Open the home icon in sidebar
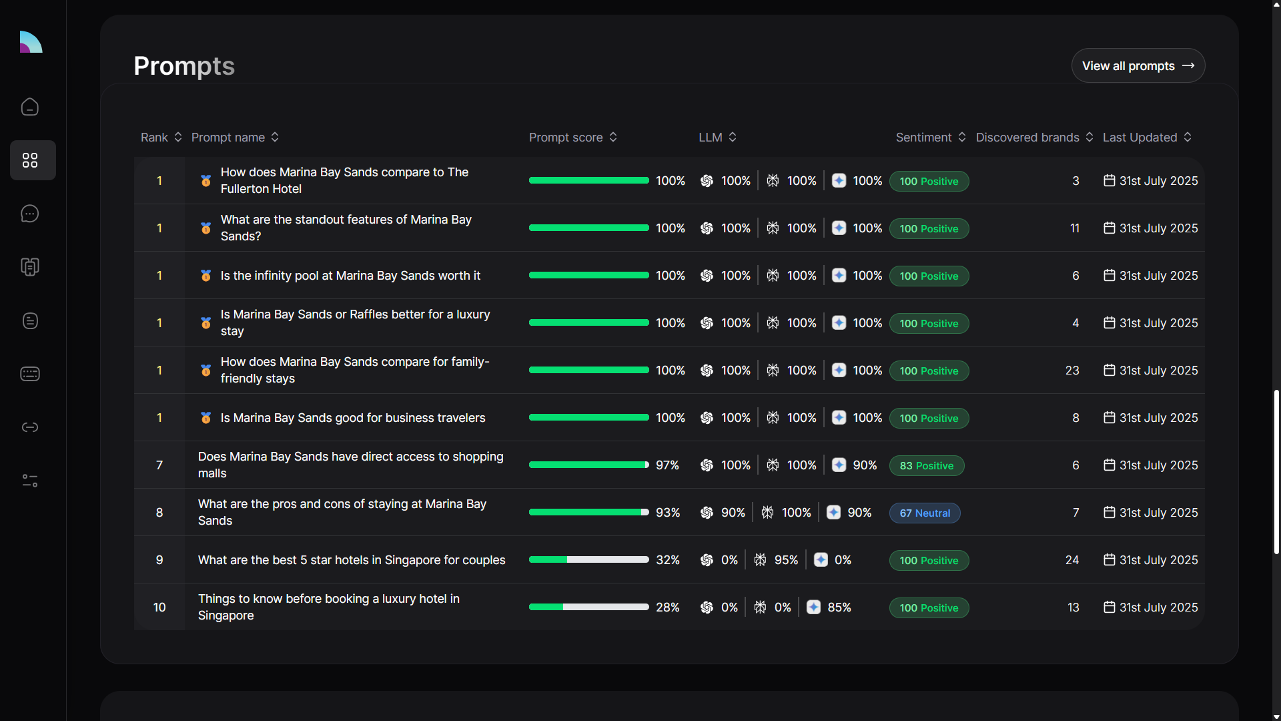Screen dimensions: 1281x721 tap(30, 107)
